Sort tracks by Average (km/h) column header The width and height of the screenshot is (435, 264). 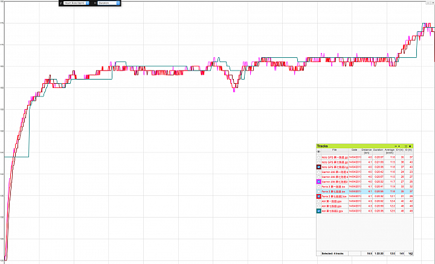[x=390, y=151]
